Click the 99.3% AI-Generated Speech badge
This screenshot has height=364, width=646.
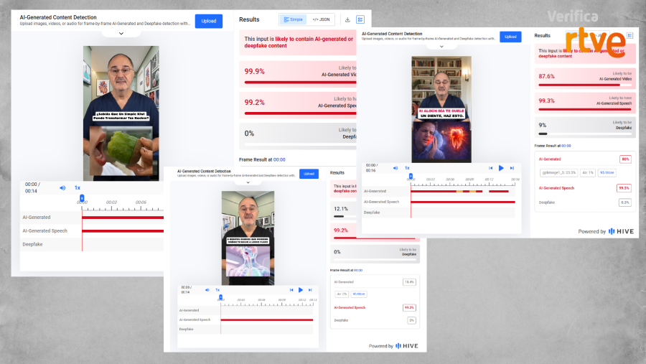624,188
